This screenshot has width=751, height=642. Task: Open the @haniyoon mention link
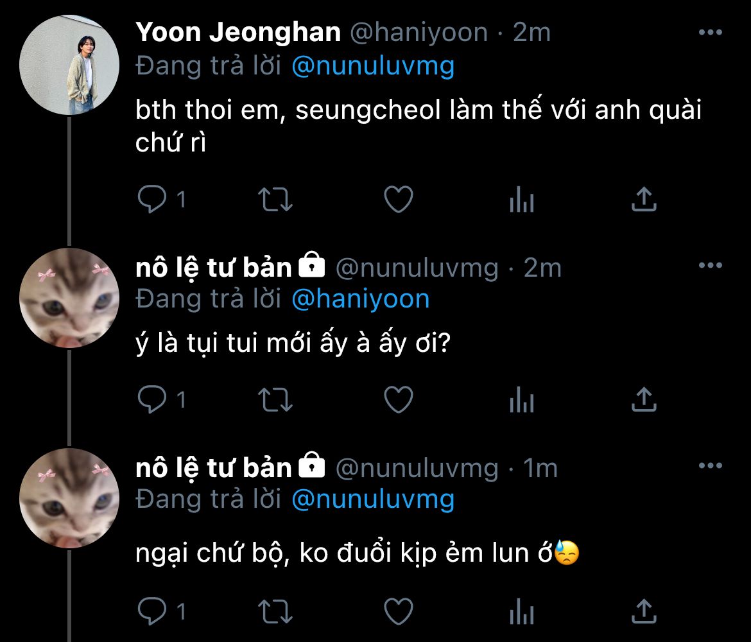point(360,299)
